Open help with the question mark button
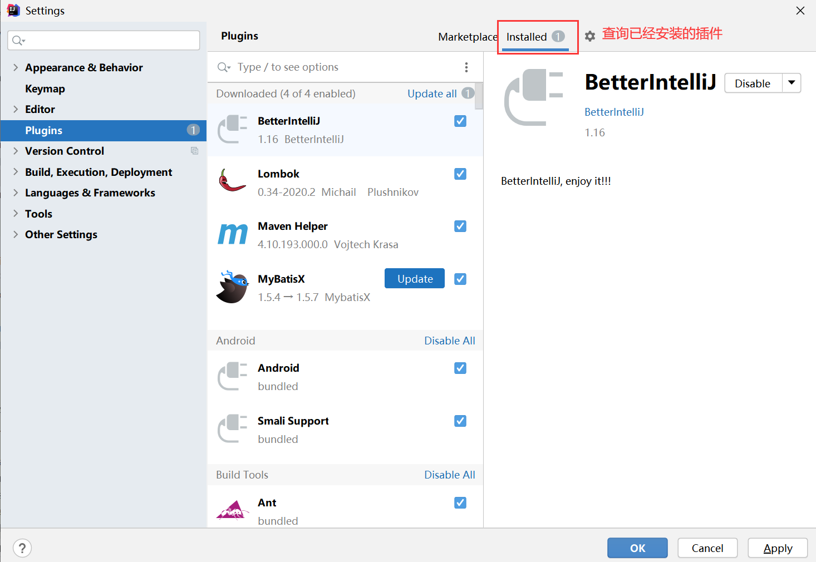 point(22,548)
